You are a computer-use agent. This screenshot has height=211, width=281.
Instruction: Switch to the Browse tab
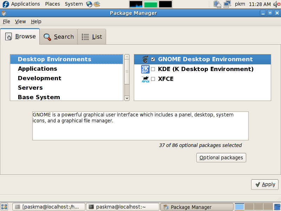click(20, 37)
